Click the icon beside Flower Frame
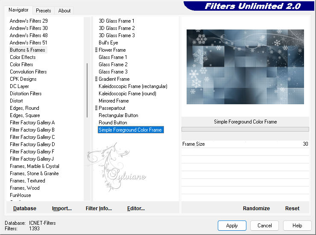 [96, 50]
